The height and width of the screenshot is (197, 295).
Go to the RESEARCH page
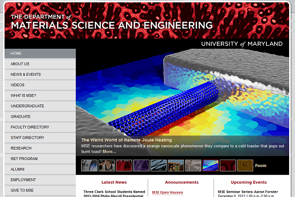[40, 148]
